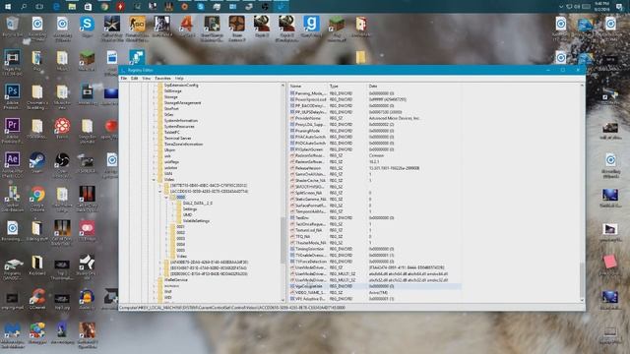Select the PruningMode value row
Image resolution: width=630 pixels, height=354 pixels.
tap(375, 131)
